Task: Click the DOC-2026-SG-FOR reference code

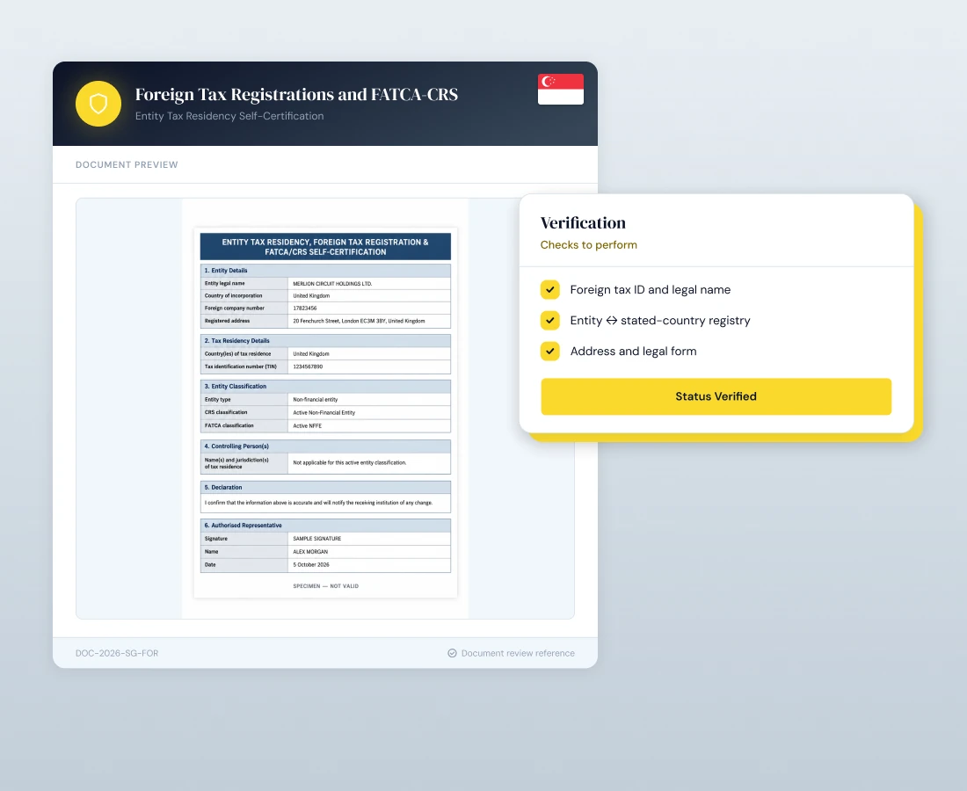Action: pos(117,653)
